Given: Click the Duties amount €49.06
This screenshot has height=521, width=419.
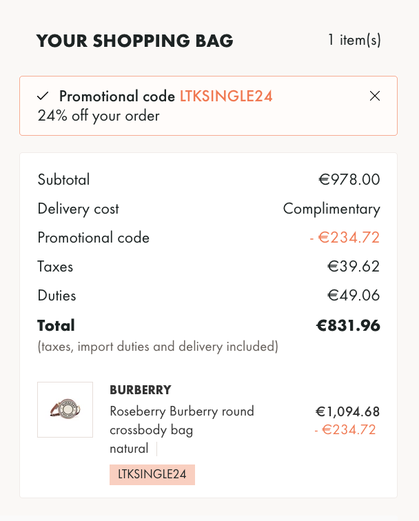Looking at the screenshot, I should point(354,296).
